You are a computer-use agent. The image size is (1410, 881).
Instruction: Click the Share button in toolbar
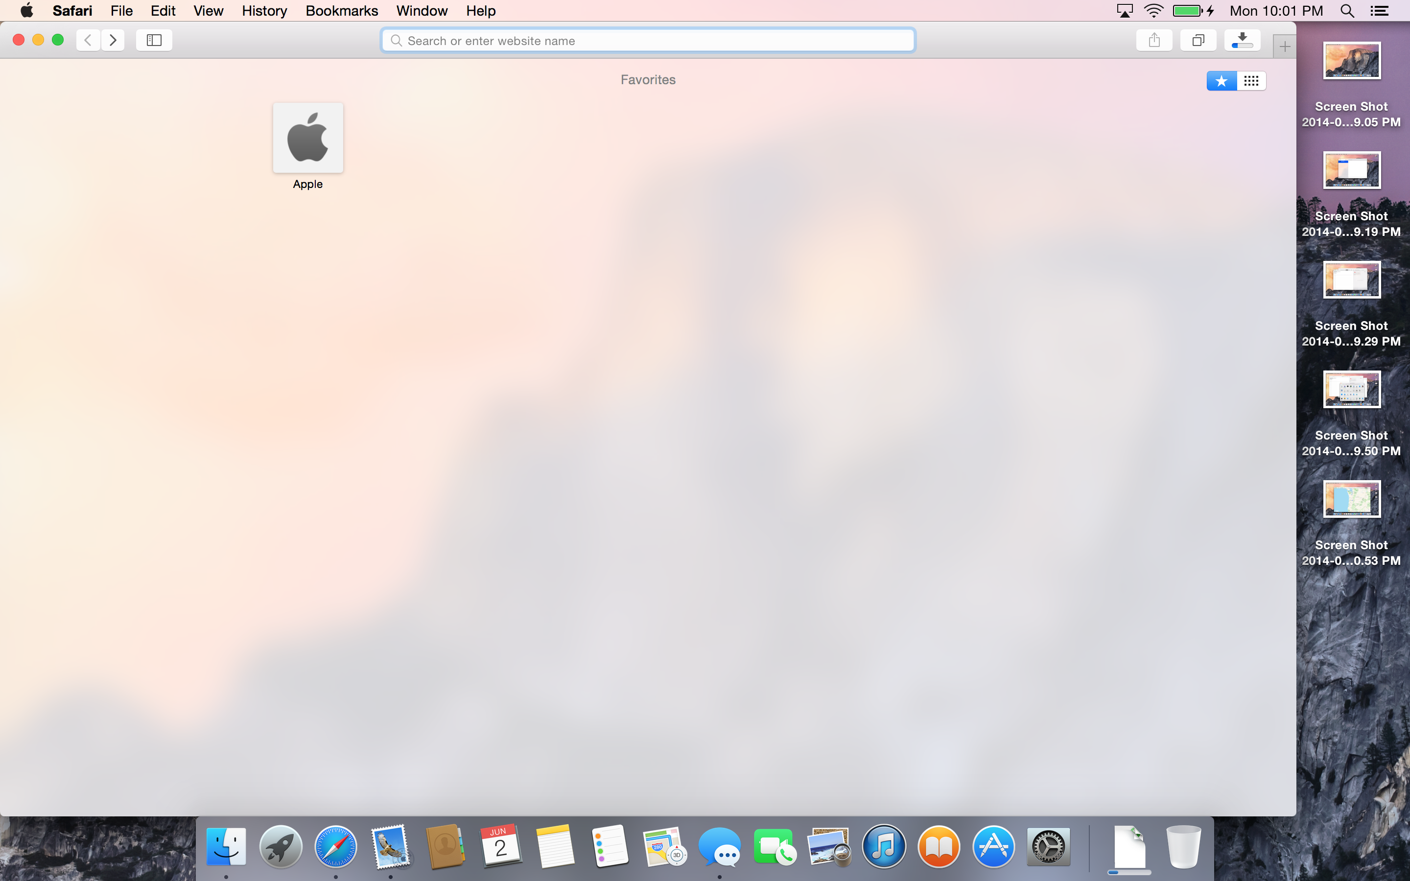(x=1153, y=40)
